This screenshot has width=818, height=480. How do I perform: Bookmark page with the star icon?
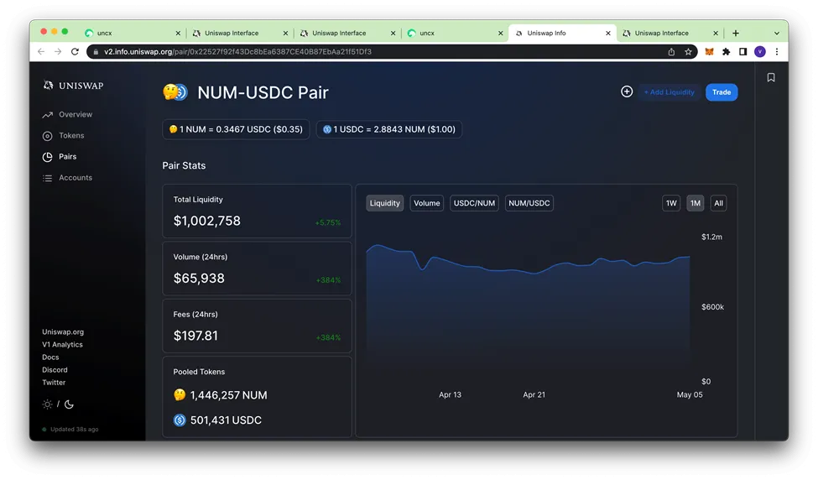[688, 52]
